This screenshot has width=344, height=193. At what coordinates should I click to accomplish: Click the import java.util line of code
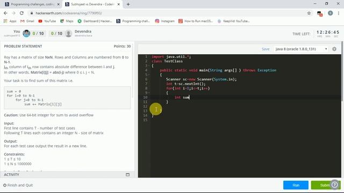coord(171,57)
